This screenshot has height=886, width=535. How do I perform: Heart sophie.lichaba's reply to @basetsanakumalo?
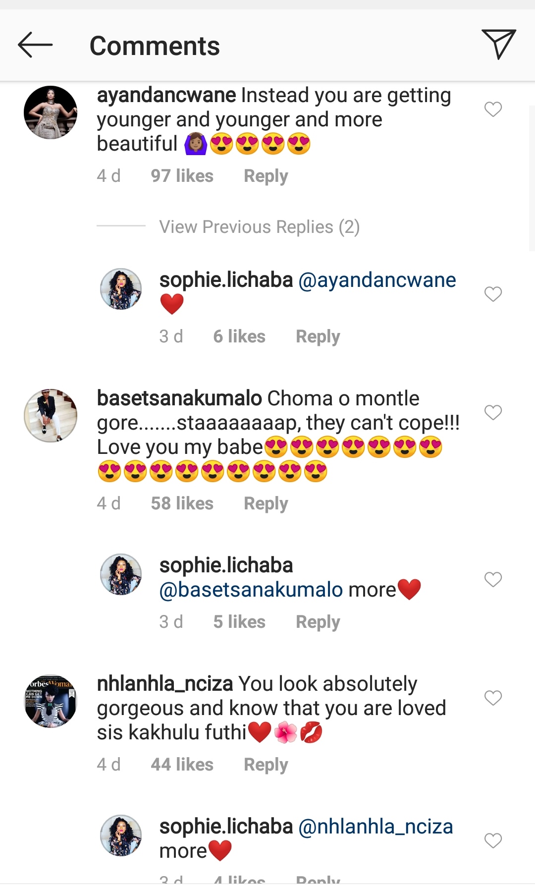pyautogui.click(x=493, y=579)
